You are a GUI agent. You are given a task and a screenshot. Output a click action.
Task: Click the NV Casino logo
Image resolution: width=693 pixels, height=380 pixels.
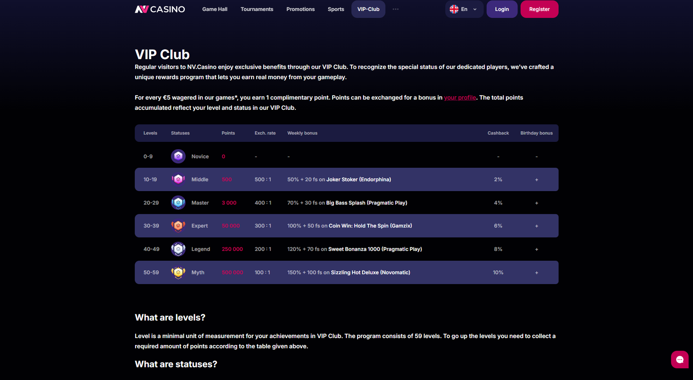pos(160,9)
